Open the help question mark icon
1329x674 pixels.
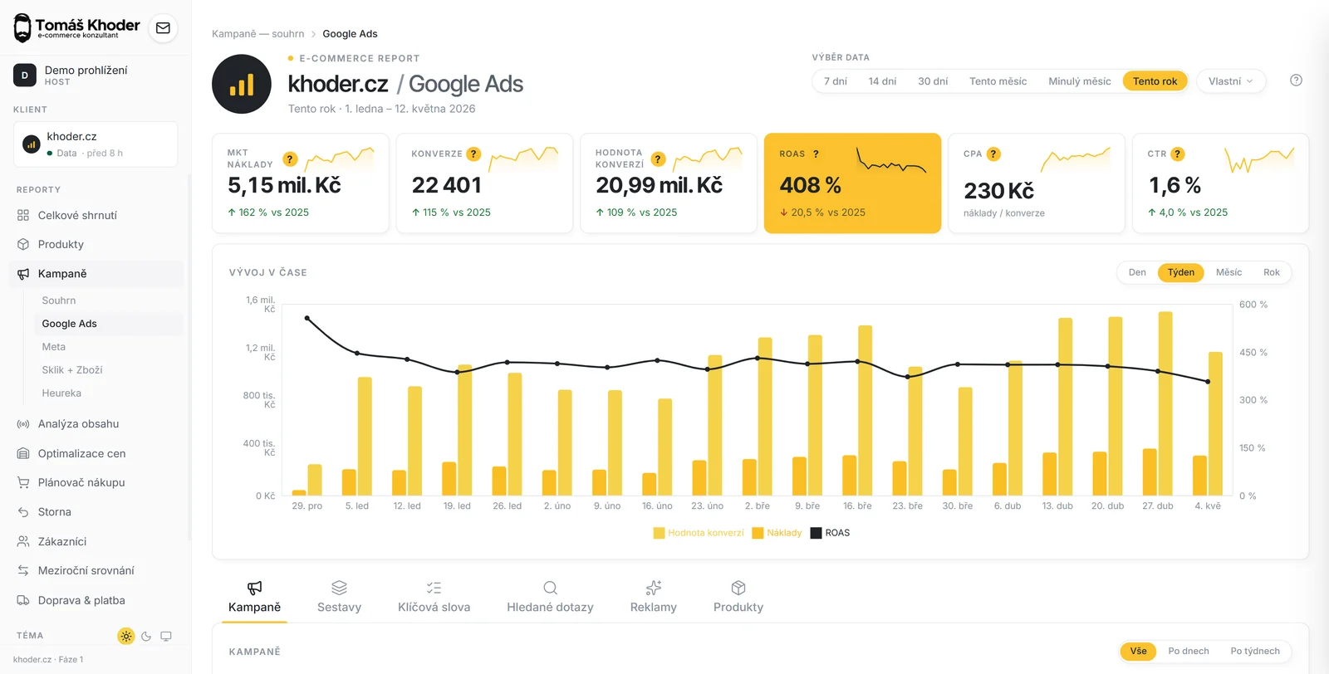pos(1296,81)
